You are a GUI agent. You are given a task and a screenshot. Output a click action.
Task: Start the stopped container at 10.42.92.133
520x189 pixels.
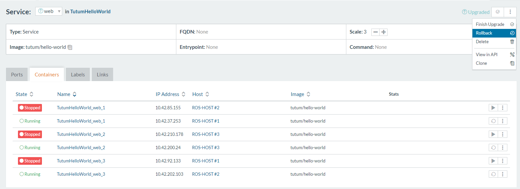(493, 161)
